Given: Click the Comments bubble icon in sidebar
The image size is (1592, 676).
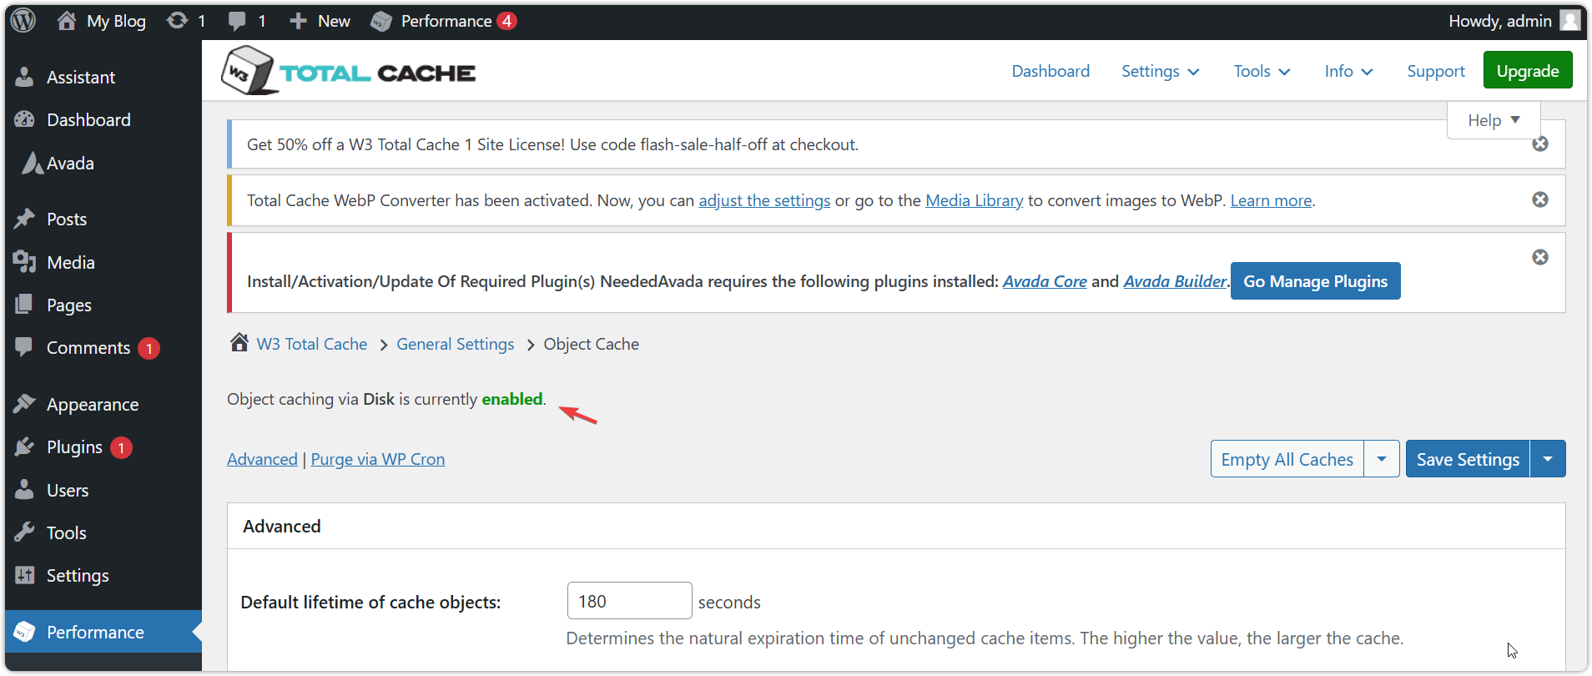Looking at the screenshot, I should [25, 347].
